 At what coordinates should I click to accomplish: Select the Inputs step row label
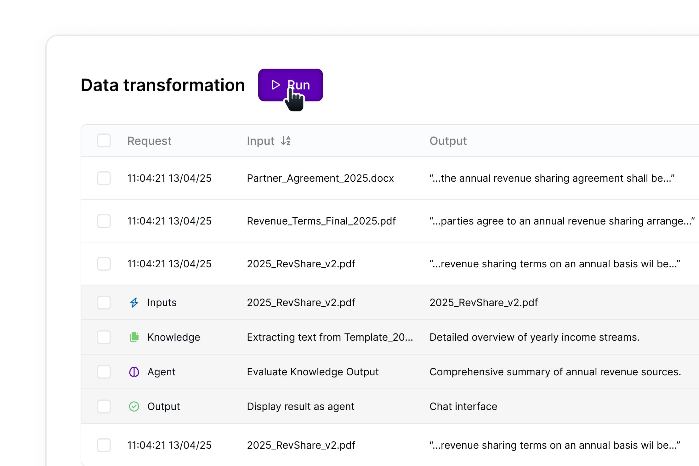click(162, 303)
